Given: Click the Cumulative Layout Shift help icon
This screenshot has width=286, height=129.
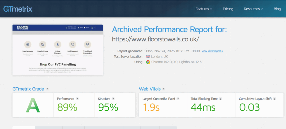Looking at the screenshot, I should pos(275,99).
